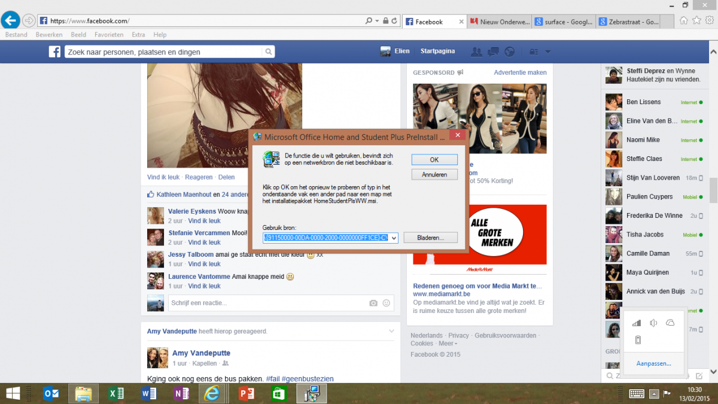The image size is (718, 404).
Task: Open PowerPoint from the taskbar
Action: 247,393
